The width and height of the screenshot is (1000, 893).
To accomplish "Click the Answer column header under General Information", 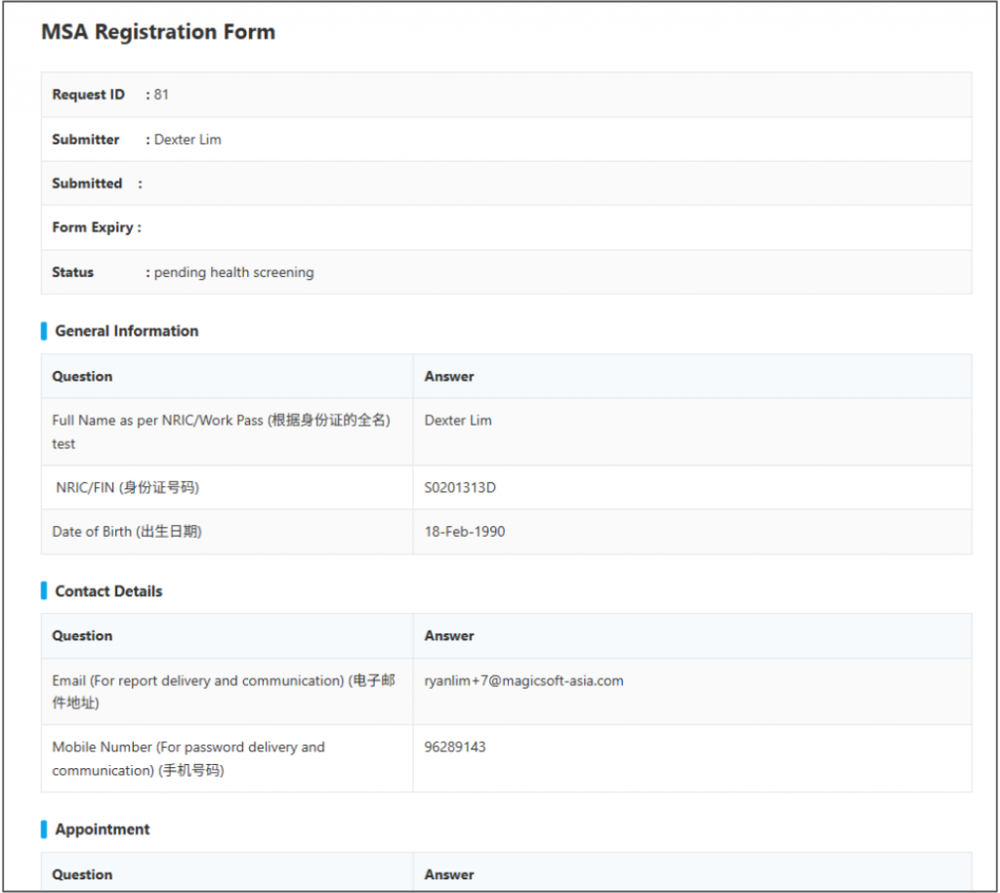I will point(449,377).
